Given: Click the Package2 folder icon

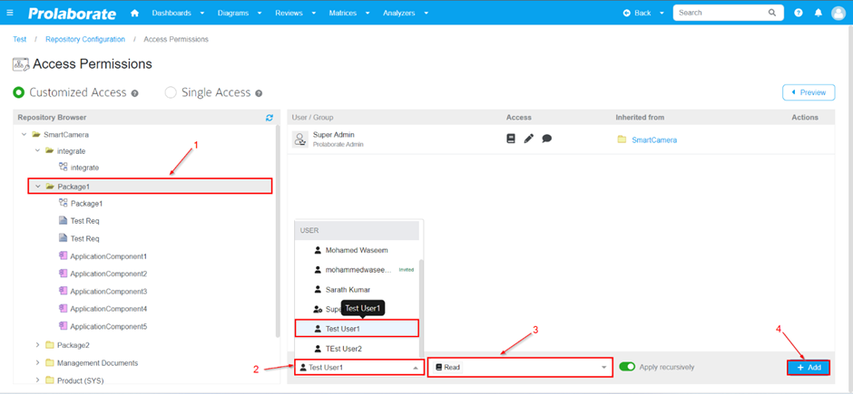Looking at the screenshot, I should (50, 344).
